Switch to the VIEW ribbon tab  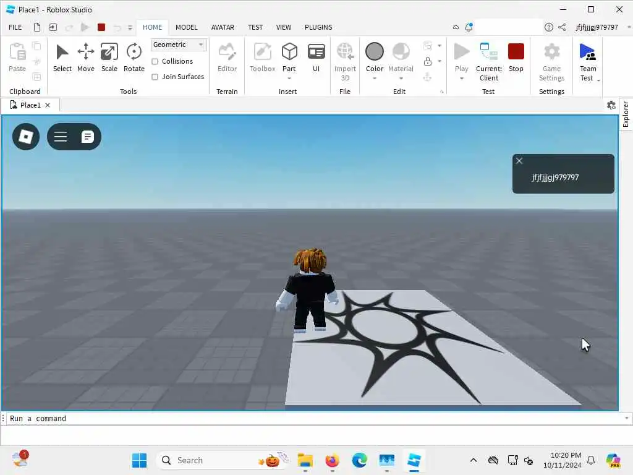[284, 27]
